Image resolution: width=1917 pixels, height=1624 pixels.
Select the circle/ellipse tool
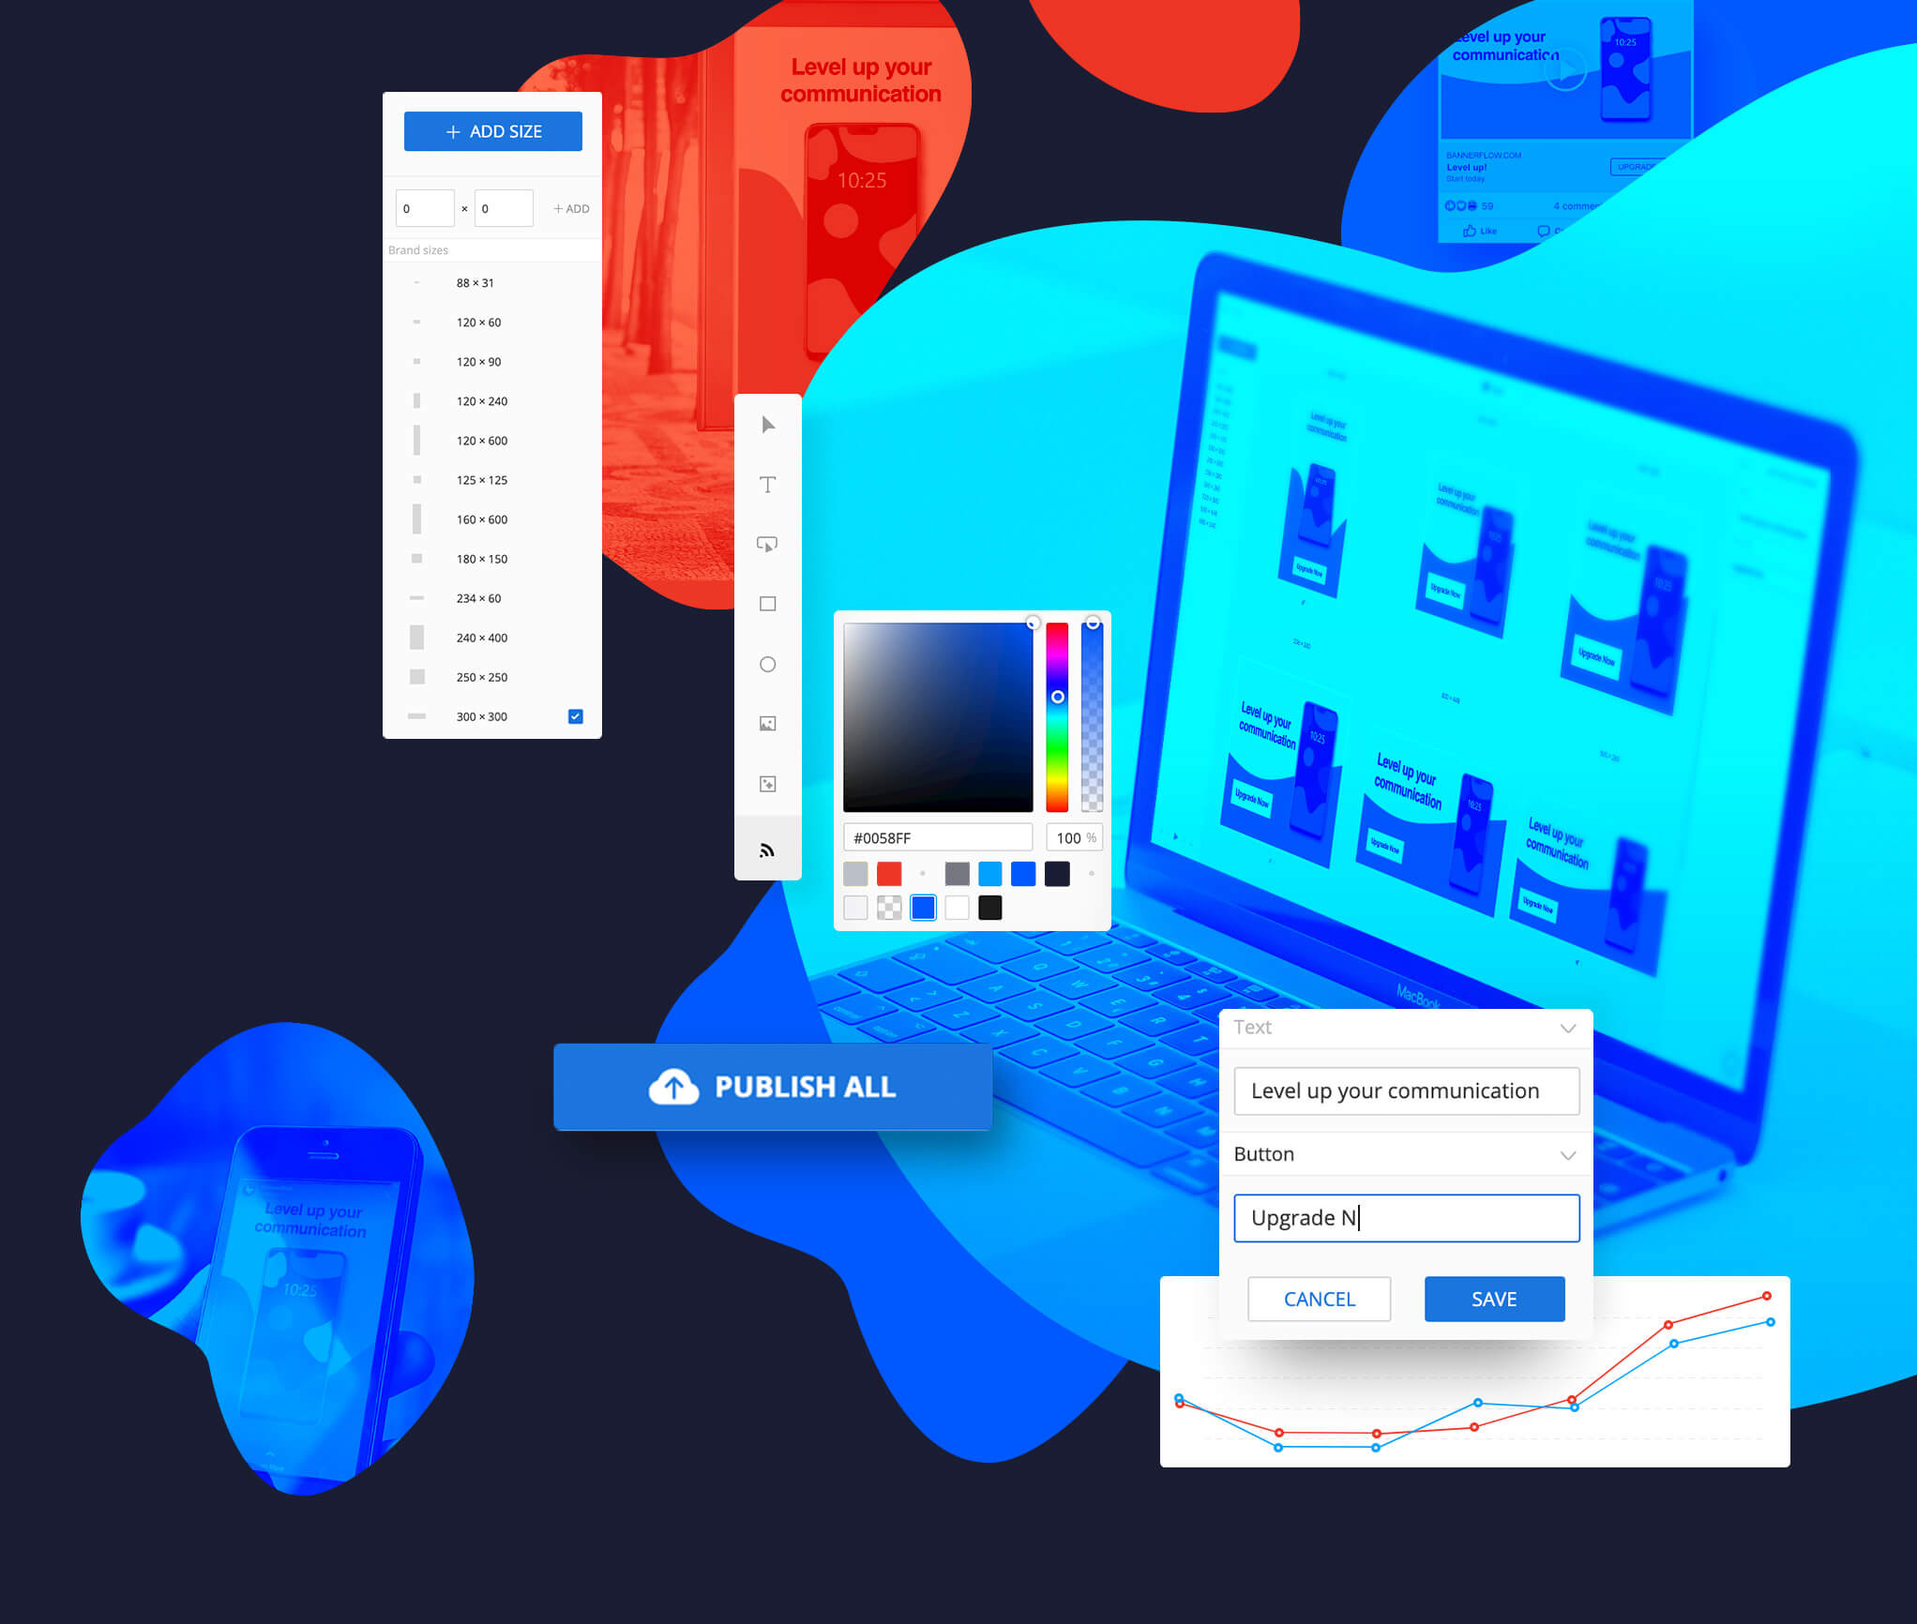coord(772,662)
